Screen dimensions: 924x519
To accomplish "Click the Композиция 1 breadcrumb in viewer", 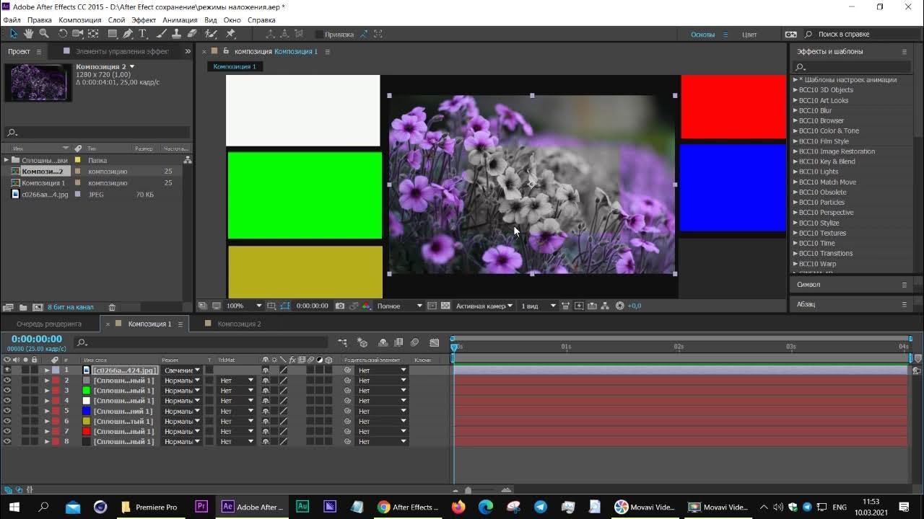I will (235, 66).
